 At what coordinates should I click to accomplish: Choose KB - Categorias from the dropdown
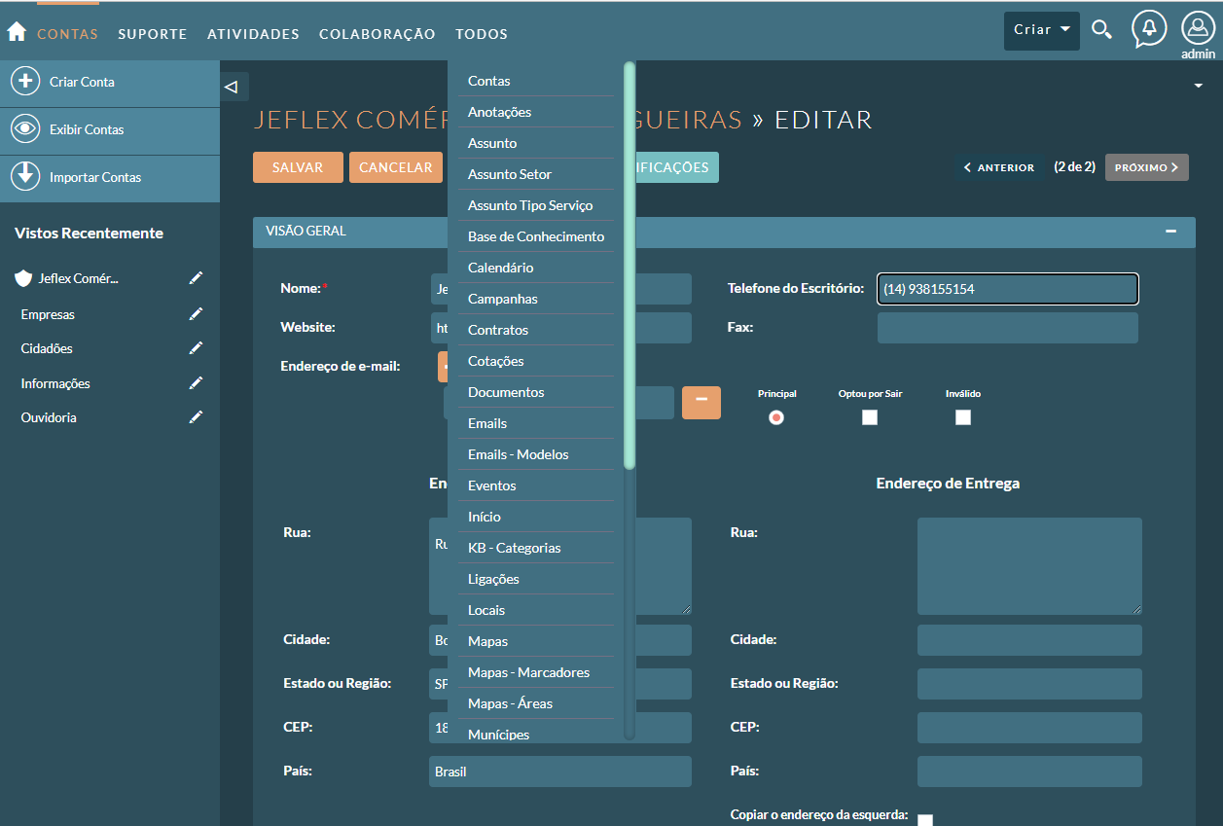[536, 548]
